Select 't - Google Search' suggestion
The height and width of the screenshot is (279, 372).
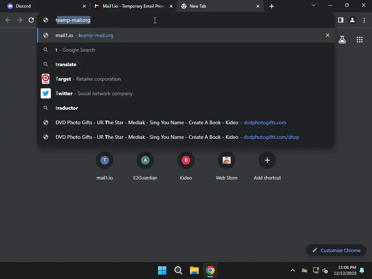click(186, 50)
